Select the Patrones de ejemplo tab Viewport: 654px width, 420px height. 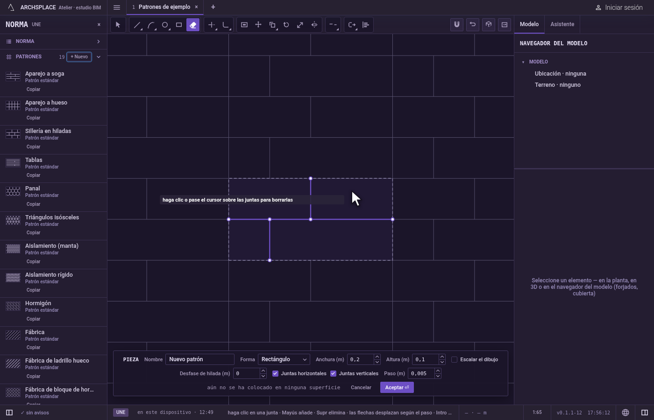(x=164, y=7)
